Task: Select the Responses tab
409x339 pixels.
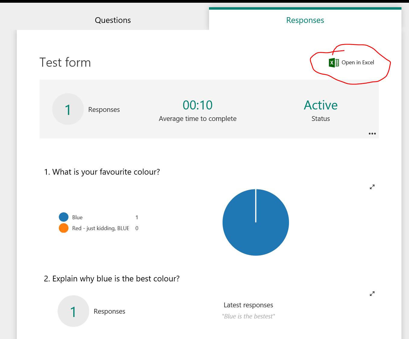Action: (305, 20)
